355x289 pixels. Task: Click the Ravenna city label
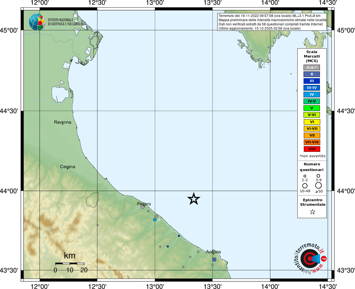(63, 122)
